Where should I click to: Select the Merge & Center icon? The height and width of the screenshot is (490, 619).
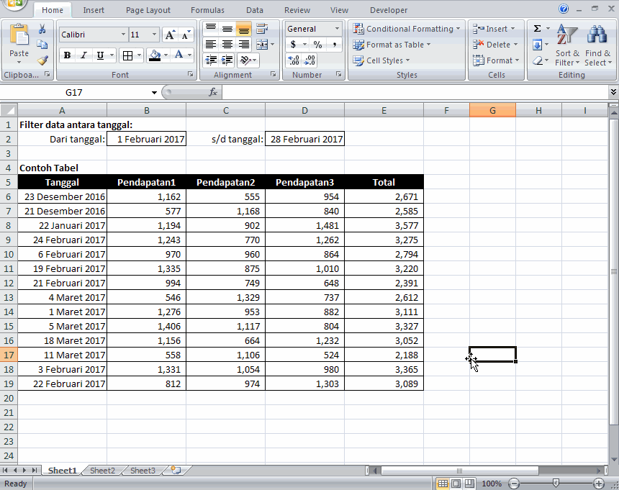coord(263,44)
